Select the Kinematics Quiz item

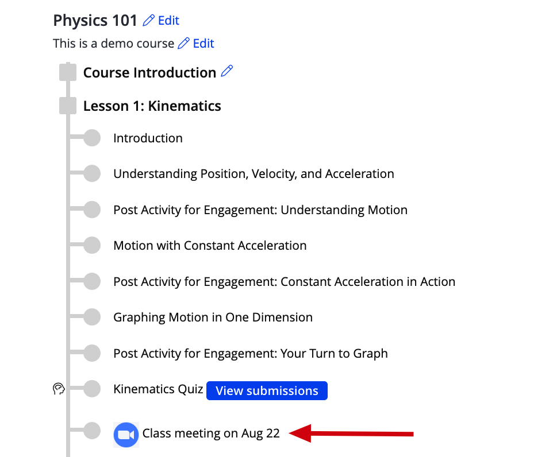click(x=158, y=389)
